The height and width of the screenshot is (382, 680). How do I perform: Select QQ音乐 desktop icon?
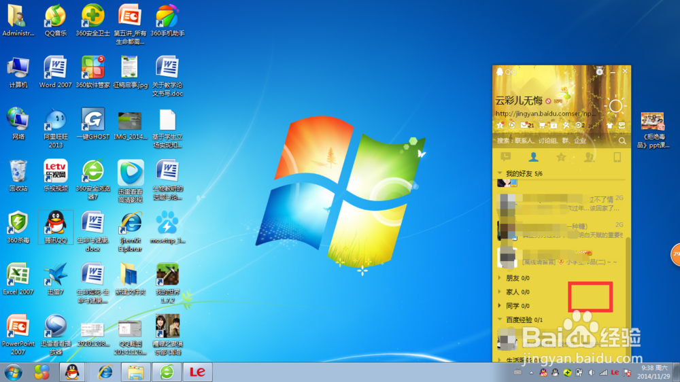tap(56, 20)
